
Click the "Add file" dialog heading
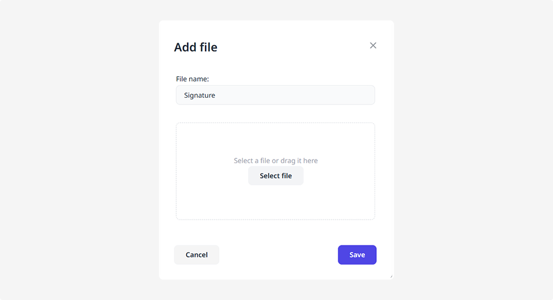195,47
